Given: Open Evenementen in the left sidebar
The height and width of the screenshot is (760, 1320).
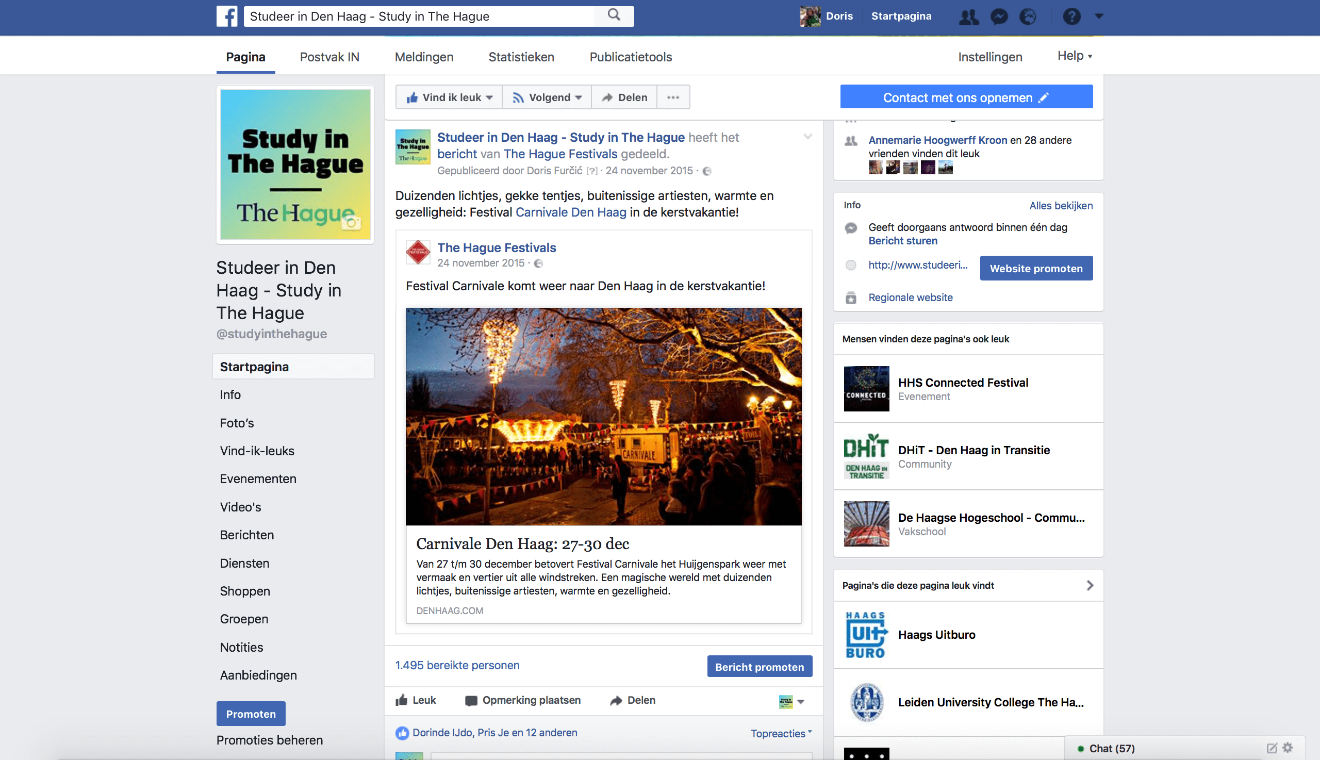Looking at the screenshot, I should (258, 478).
